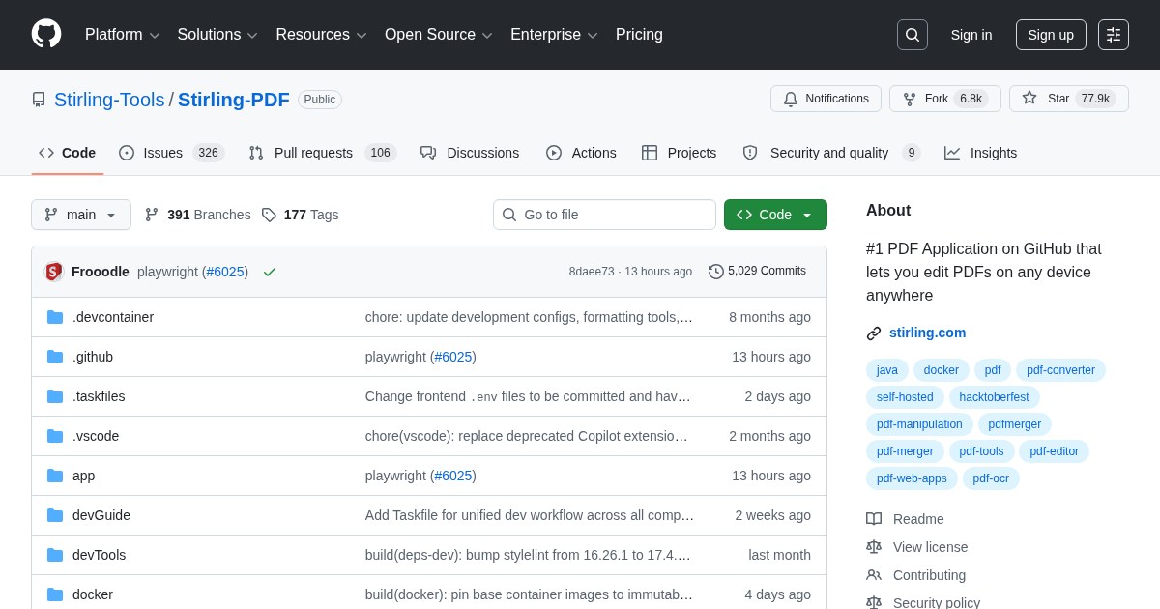Click the repository icon before Stirling-Tools
This screenshot has height=609, width=1160.
(x=39, y=100)
